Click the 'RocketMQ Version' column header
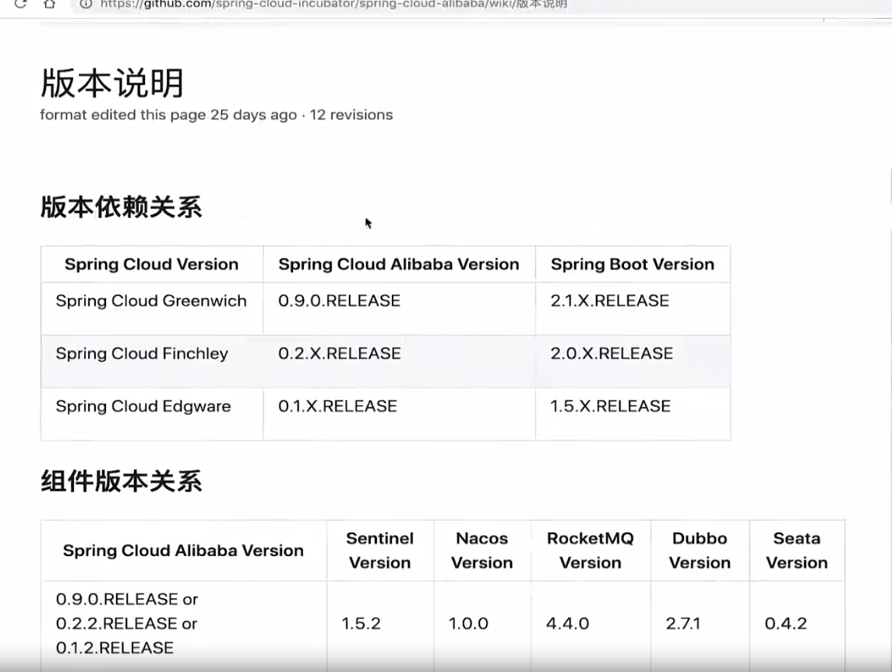The height and width of the screenshot is (672, 892). pos(591,551)
